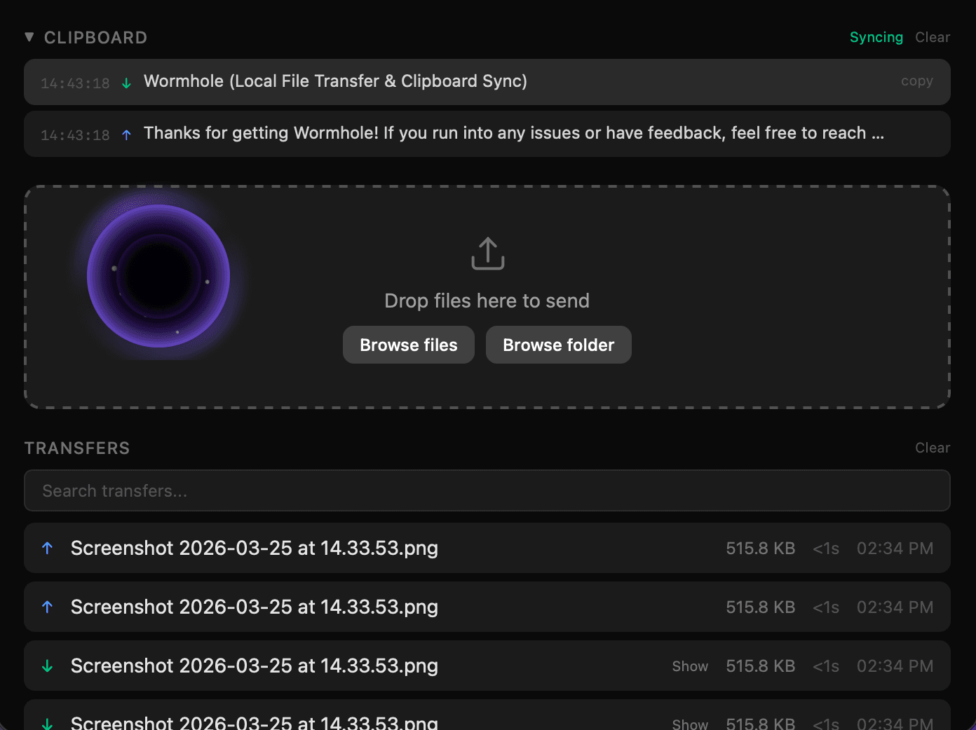Image resolution: width=976 pixels, height=730 pixels.
Task: Toggle clipboard Syncing off
Action: pos(876,37)
